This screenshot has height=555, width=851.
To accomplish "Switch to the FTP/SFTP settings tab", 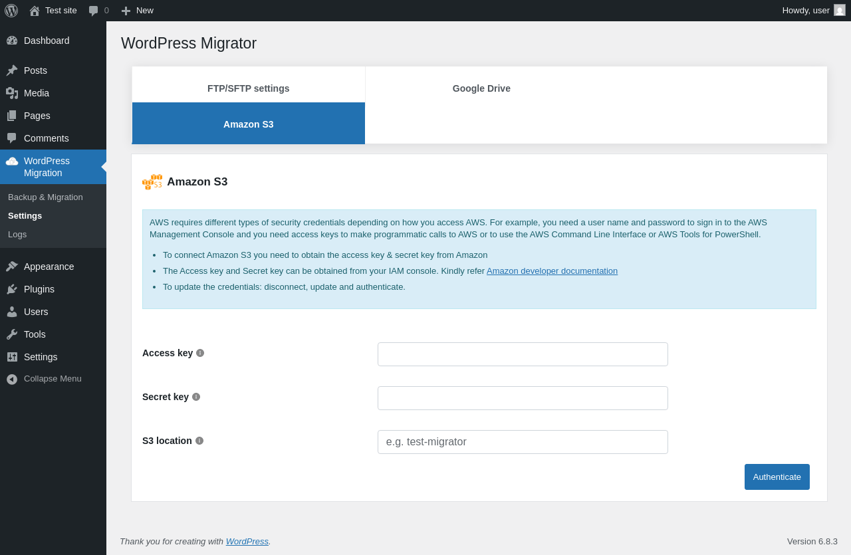I will click(249, 88).
